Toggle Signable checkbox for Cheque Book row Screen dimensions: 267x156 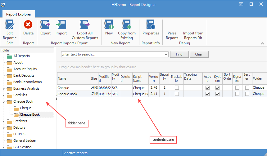tap(237, 94)
